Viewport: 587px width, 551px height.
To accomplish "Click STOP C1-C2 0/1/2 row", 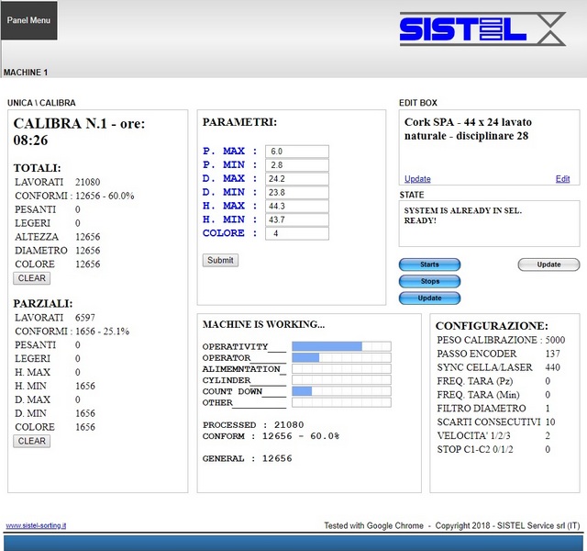I will click(493, 449).
